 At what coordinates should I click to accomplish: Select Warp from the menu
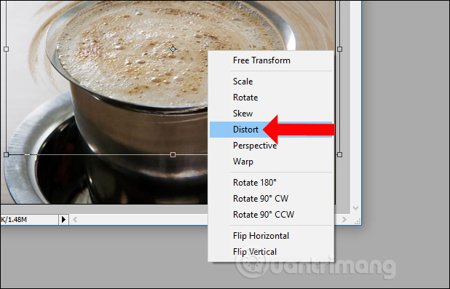coord(271,162)
